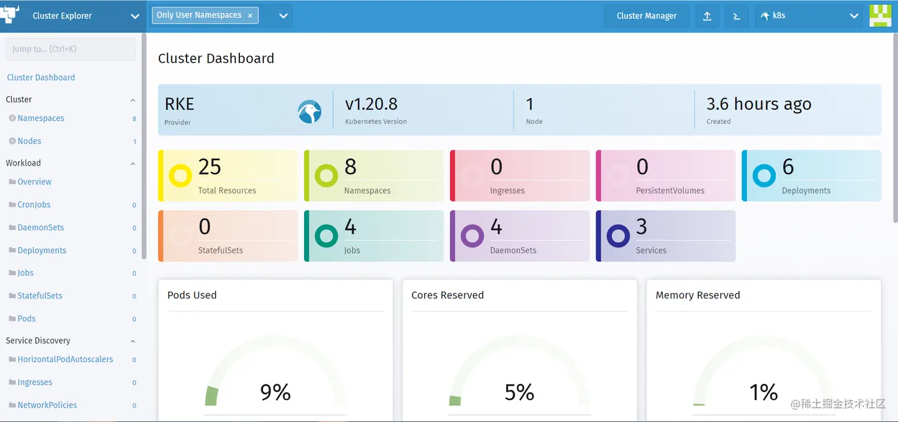Go to Namespaces in the sidebar
Viewport: 898px width, 422px height.
tap(41, 118)
